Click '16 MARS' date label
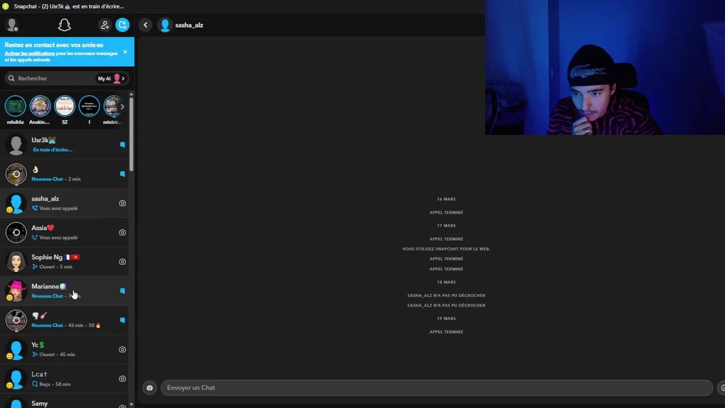The image size is (725, 408). click(446, 199)
